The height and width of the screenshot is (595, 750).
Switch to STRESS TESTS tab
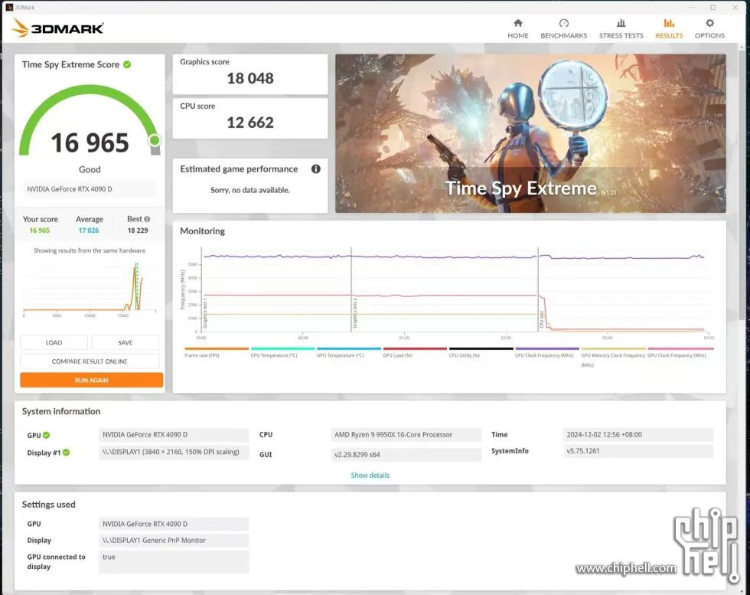[x=621, y=29]
